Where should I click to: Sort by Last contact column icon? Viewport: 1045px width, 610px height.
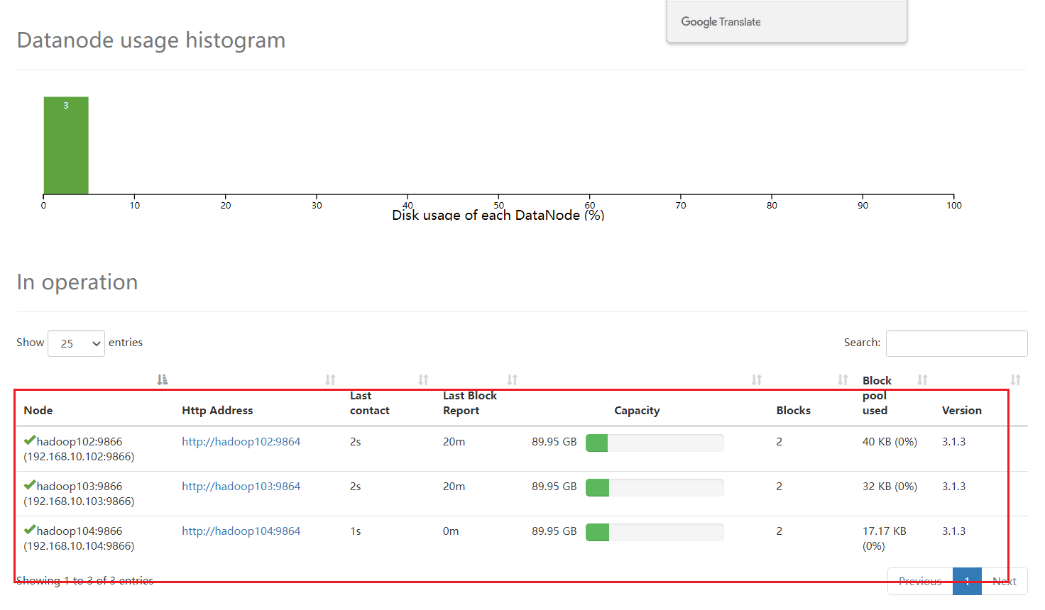[x=423, y=380]
